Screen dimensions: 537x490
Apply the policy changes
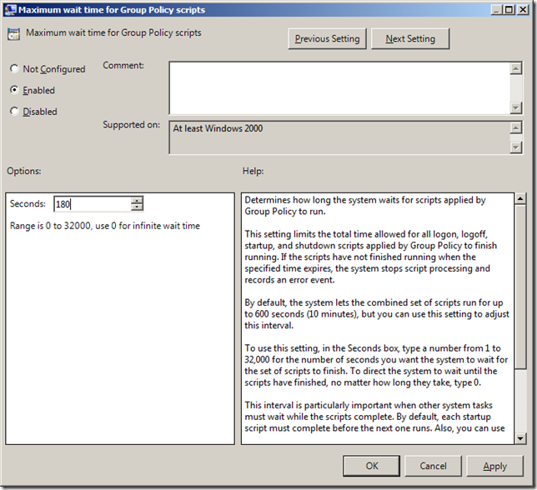coord(494,466)
